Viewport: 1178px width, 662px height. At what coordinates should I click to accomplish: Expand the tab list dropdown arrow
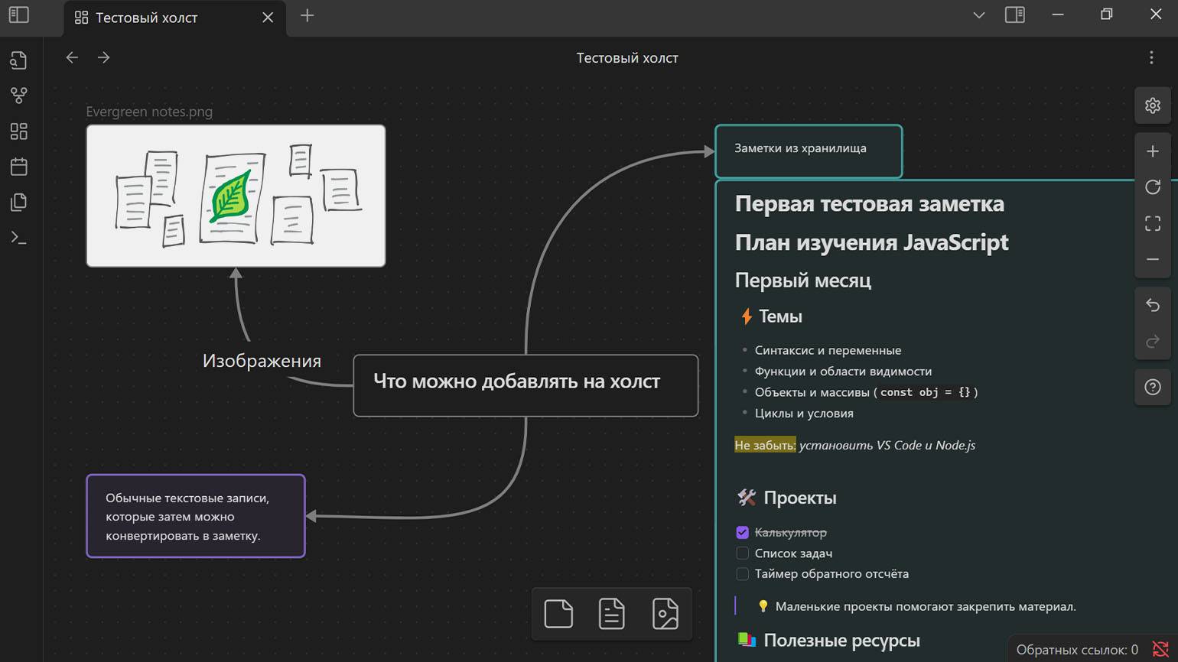coord(978,15)
